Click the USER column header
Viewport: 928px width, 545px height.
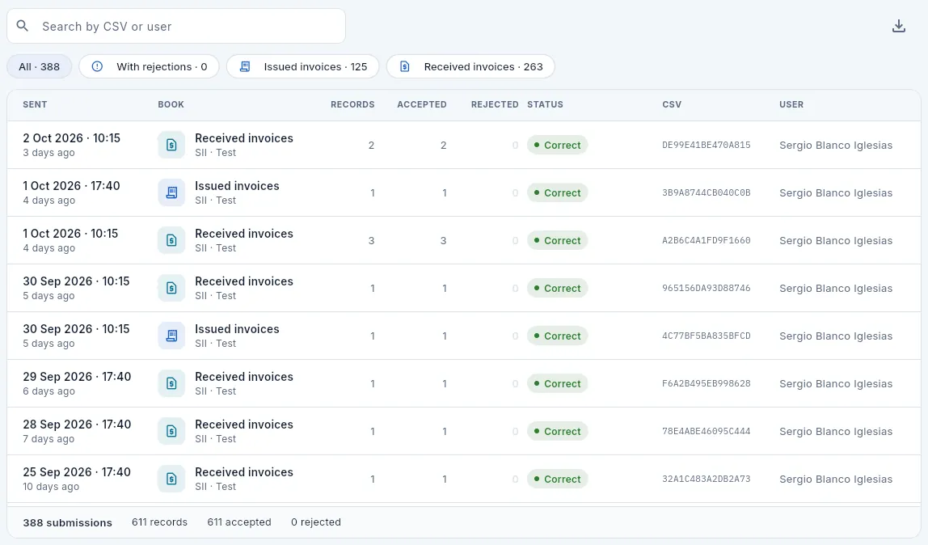pos(791,105)
